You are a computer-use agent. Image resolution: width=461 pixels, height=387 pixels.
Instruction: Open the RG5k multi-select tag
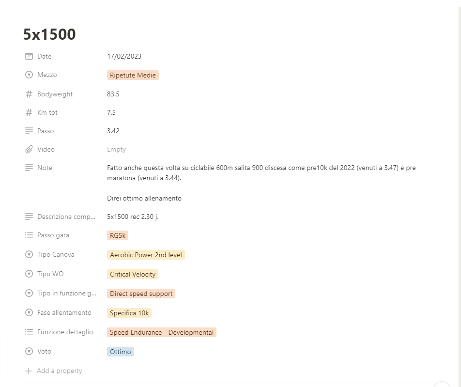118,235
